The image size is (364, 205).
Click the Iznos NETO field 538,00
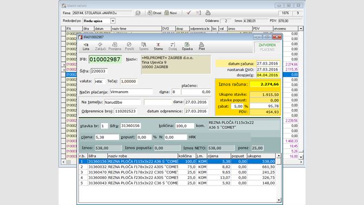click(x=221, y=148)
